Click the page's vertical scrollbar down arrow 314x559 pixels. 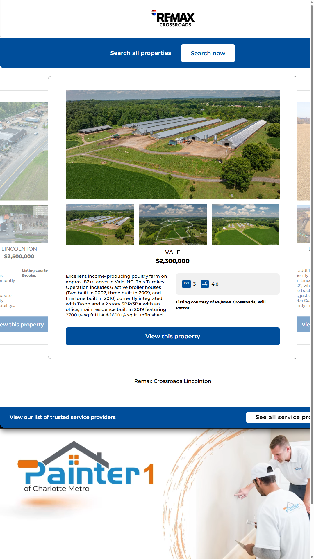tap(312, 556)
